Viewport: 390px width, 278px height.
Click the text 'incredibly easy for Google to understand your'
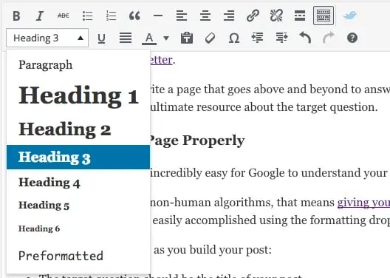pos(269,173)
